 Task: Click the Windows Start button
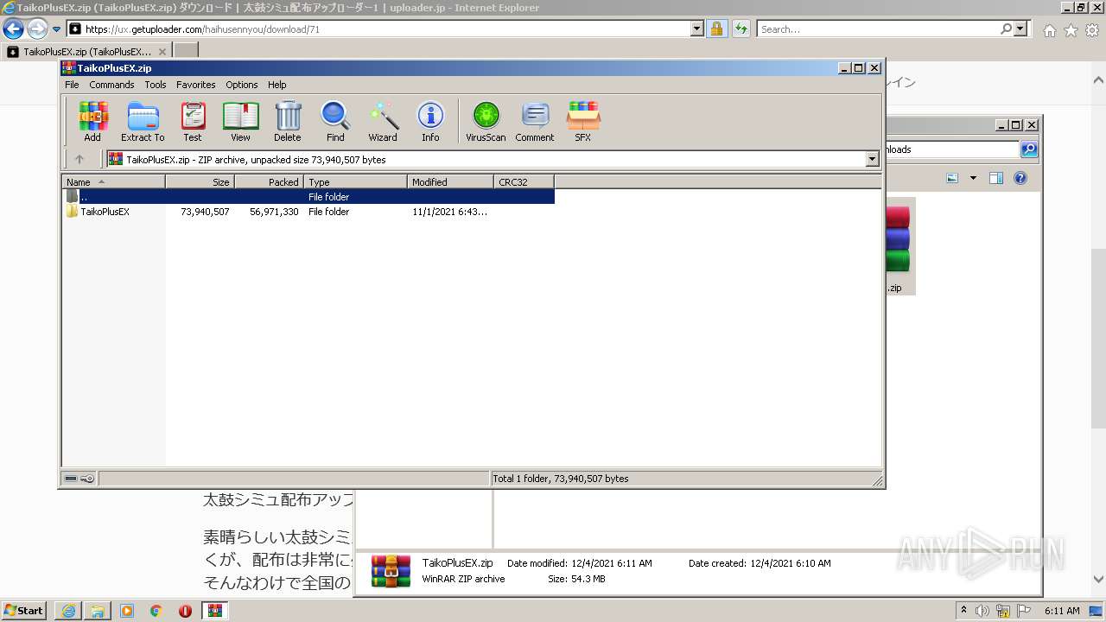tap(24, 611)
